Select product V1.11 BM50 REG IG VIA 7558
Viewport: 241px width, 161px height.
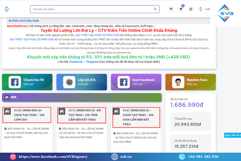(82, 115)
